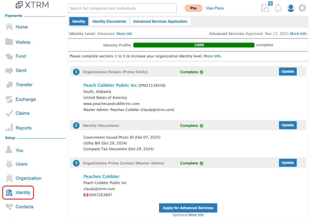Click Government Issued Photo ID entry
This screenshot has width=311, height=217.
coord(122,137)
